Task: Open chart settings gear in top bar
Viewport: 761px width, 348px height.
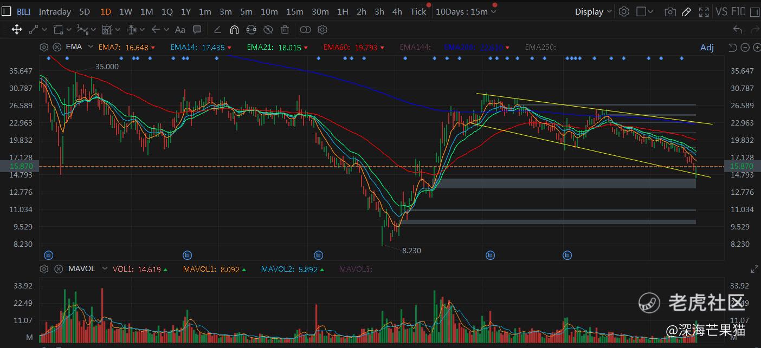Action: [x=624, y=11]
